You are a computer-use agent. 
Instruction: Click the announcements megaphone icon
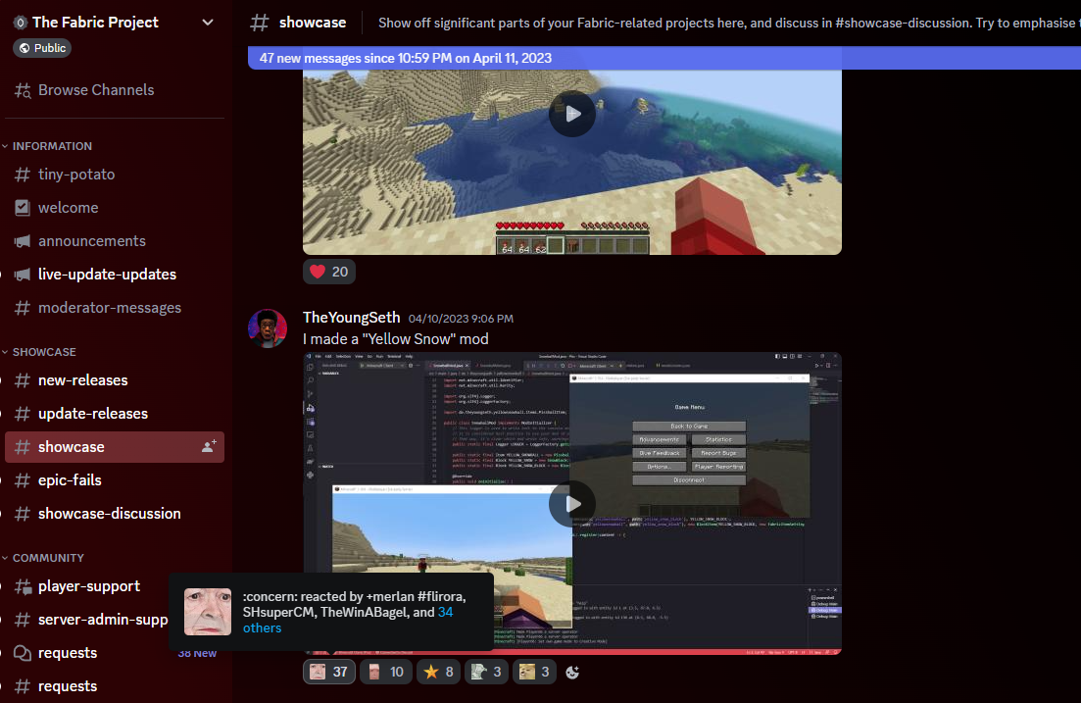[23, 241]
